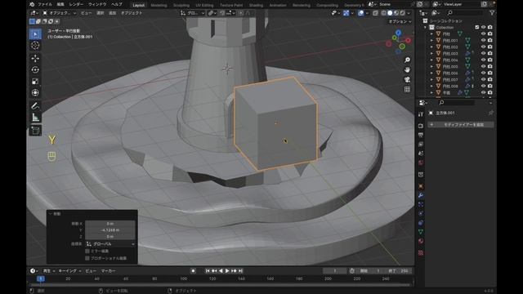Image resolution: width=523 pixels, height=294 pixels.
Task: Collapse the Move operator panel header
Action: tap(51, 213)
